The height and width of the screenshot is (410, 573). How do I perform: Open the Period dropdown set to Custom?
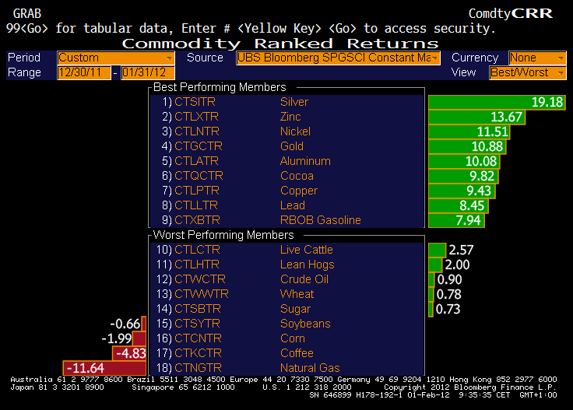(116, 58)
